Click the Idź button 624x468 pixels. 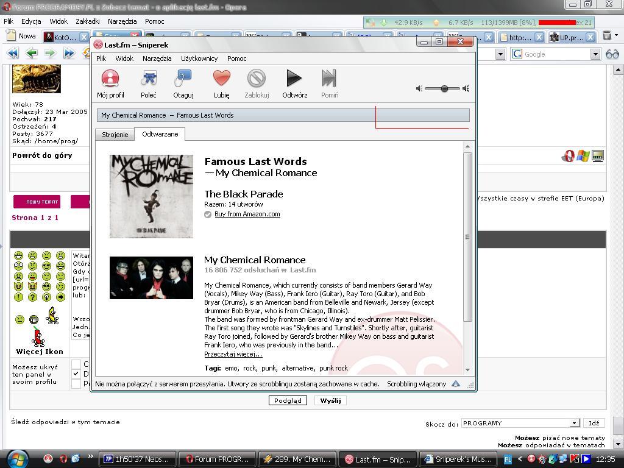594,423
